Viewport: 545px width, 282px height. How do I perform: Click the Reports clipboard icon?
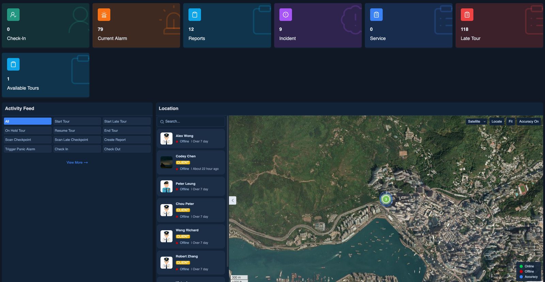click(195, 15)
